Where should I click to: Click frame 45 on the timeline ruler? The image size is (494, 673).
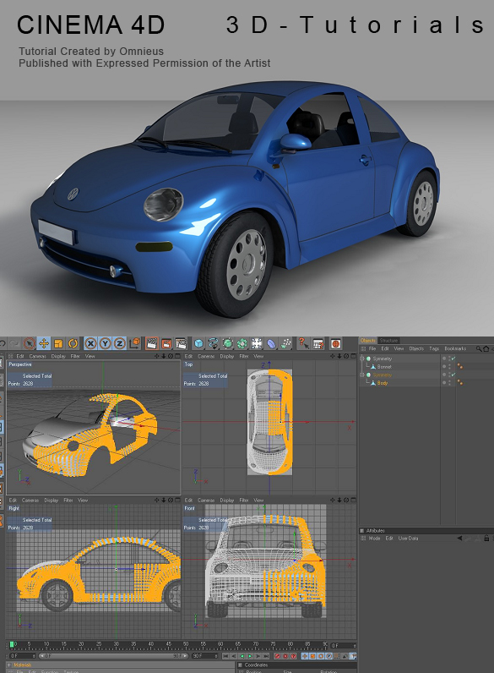[169, 645]
